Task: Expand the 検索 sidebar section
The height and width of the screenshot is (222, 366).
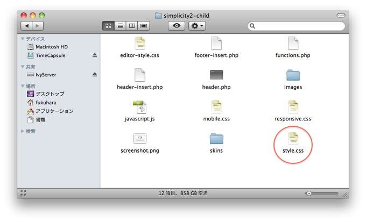Action: click(23, 131)
